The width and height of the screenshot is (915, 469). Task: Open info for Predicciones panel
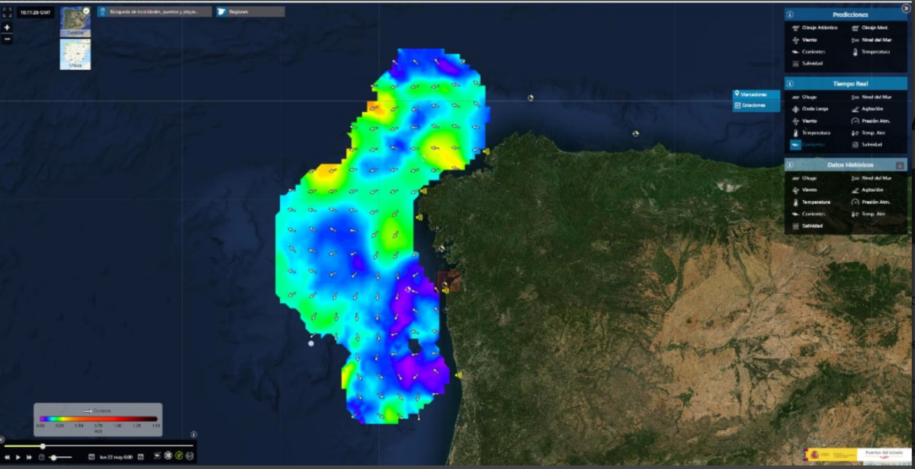790,14
